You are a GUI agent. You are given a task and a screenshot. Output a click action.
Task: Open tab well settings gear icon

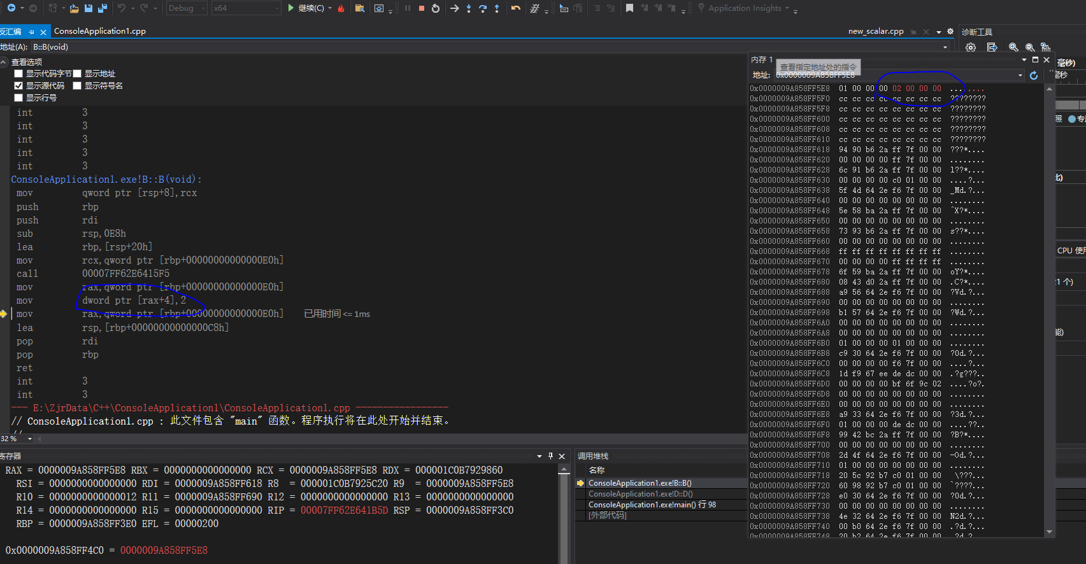tap(950, 31)
